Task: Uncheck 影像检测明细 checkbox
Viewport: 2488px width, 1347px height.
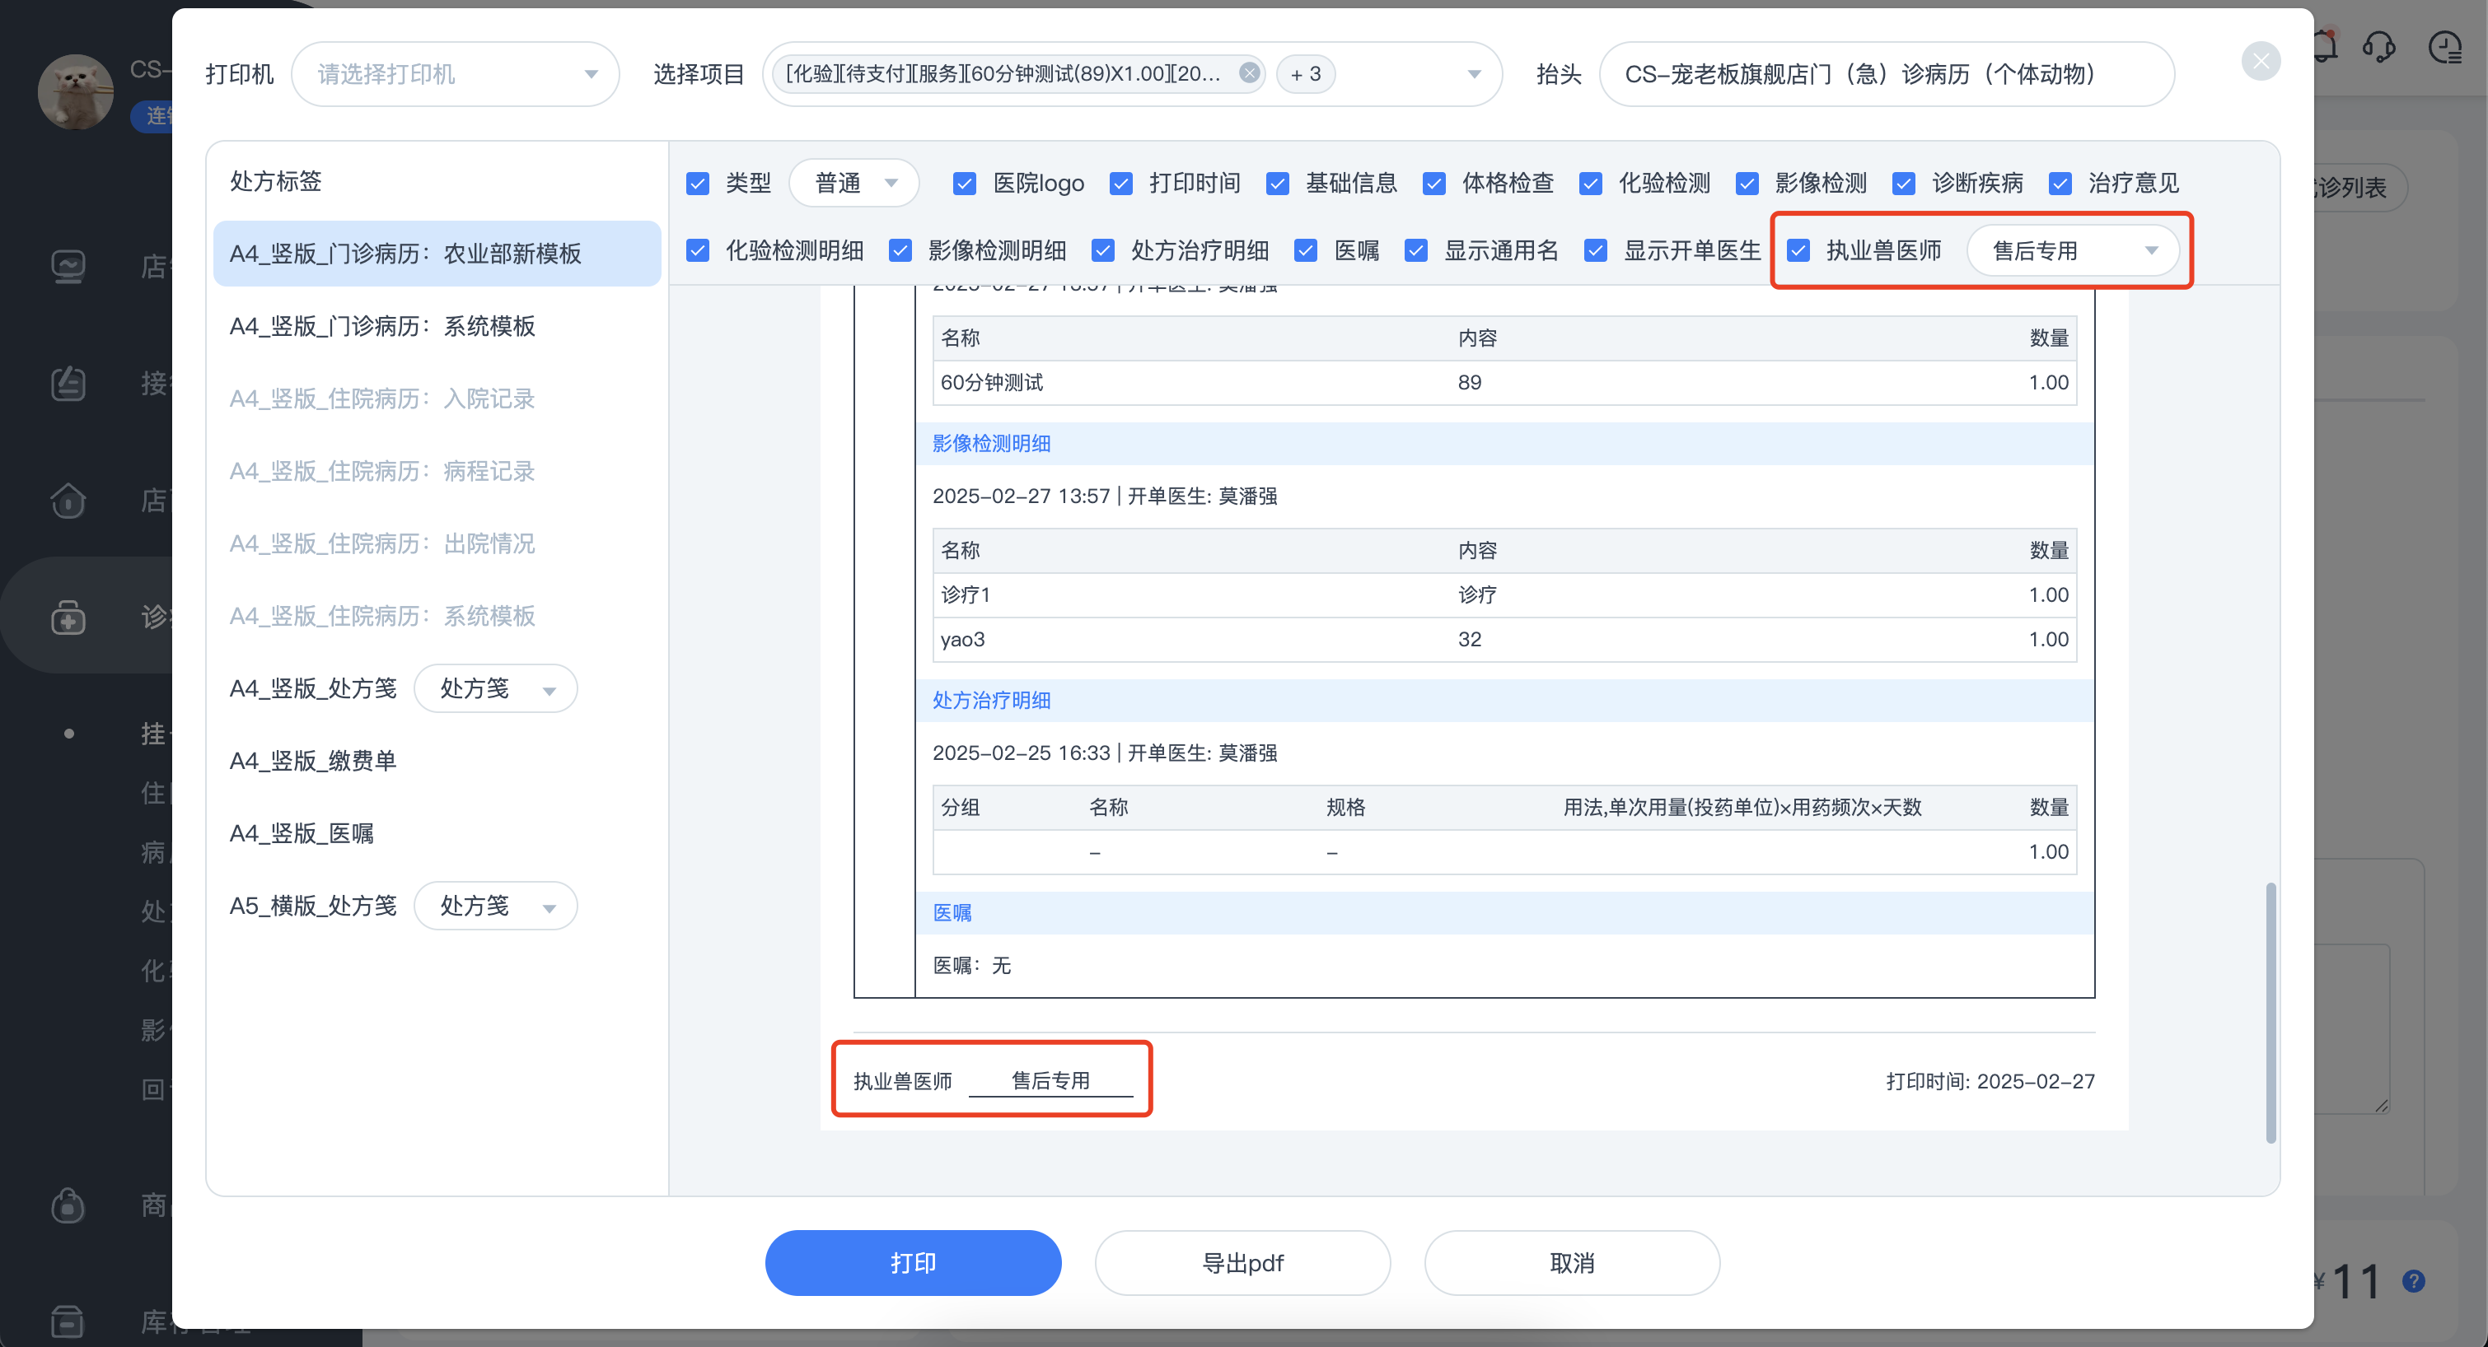Action: point(900,251)
